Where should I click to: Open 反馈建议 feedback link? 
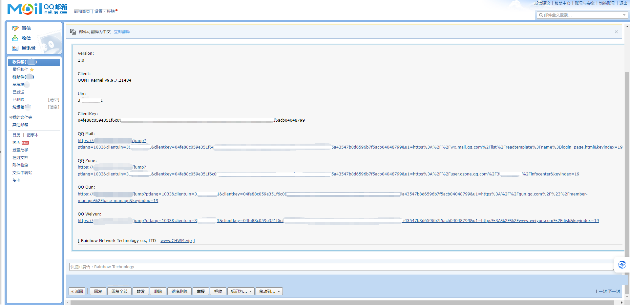point(542,3)
